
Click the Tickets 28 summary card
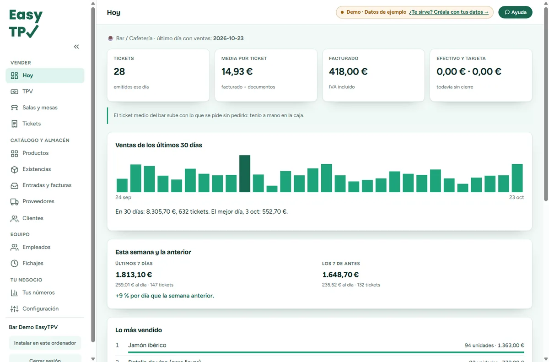point(158,75)
